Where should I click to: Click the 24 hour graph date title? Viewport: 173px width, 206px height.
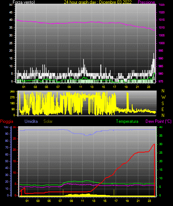click(98, 2)
